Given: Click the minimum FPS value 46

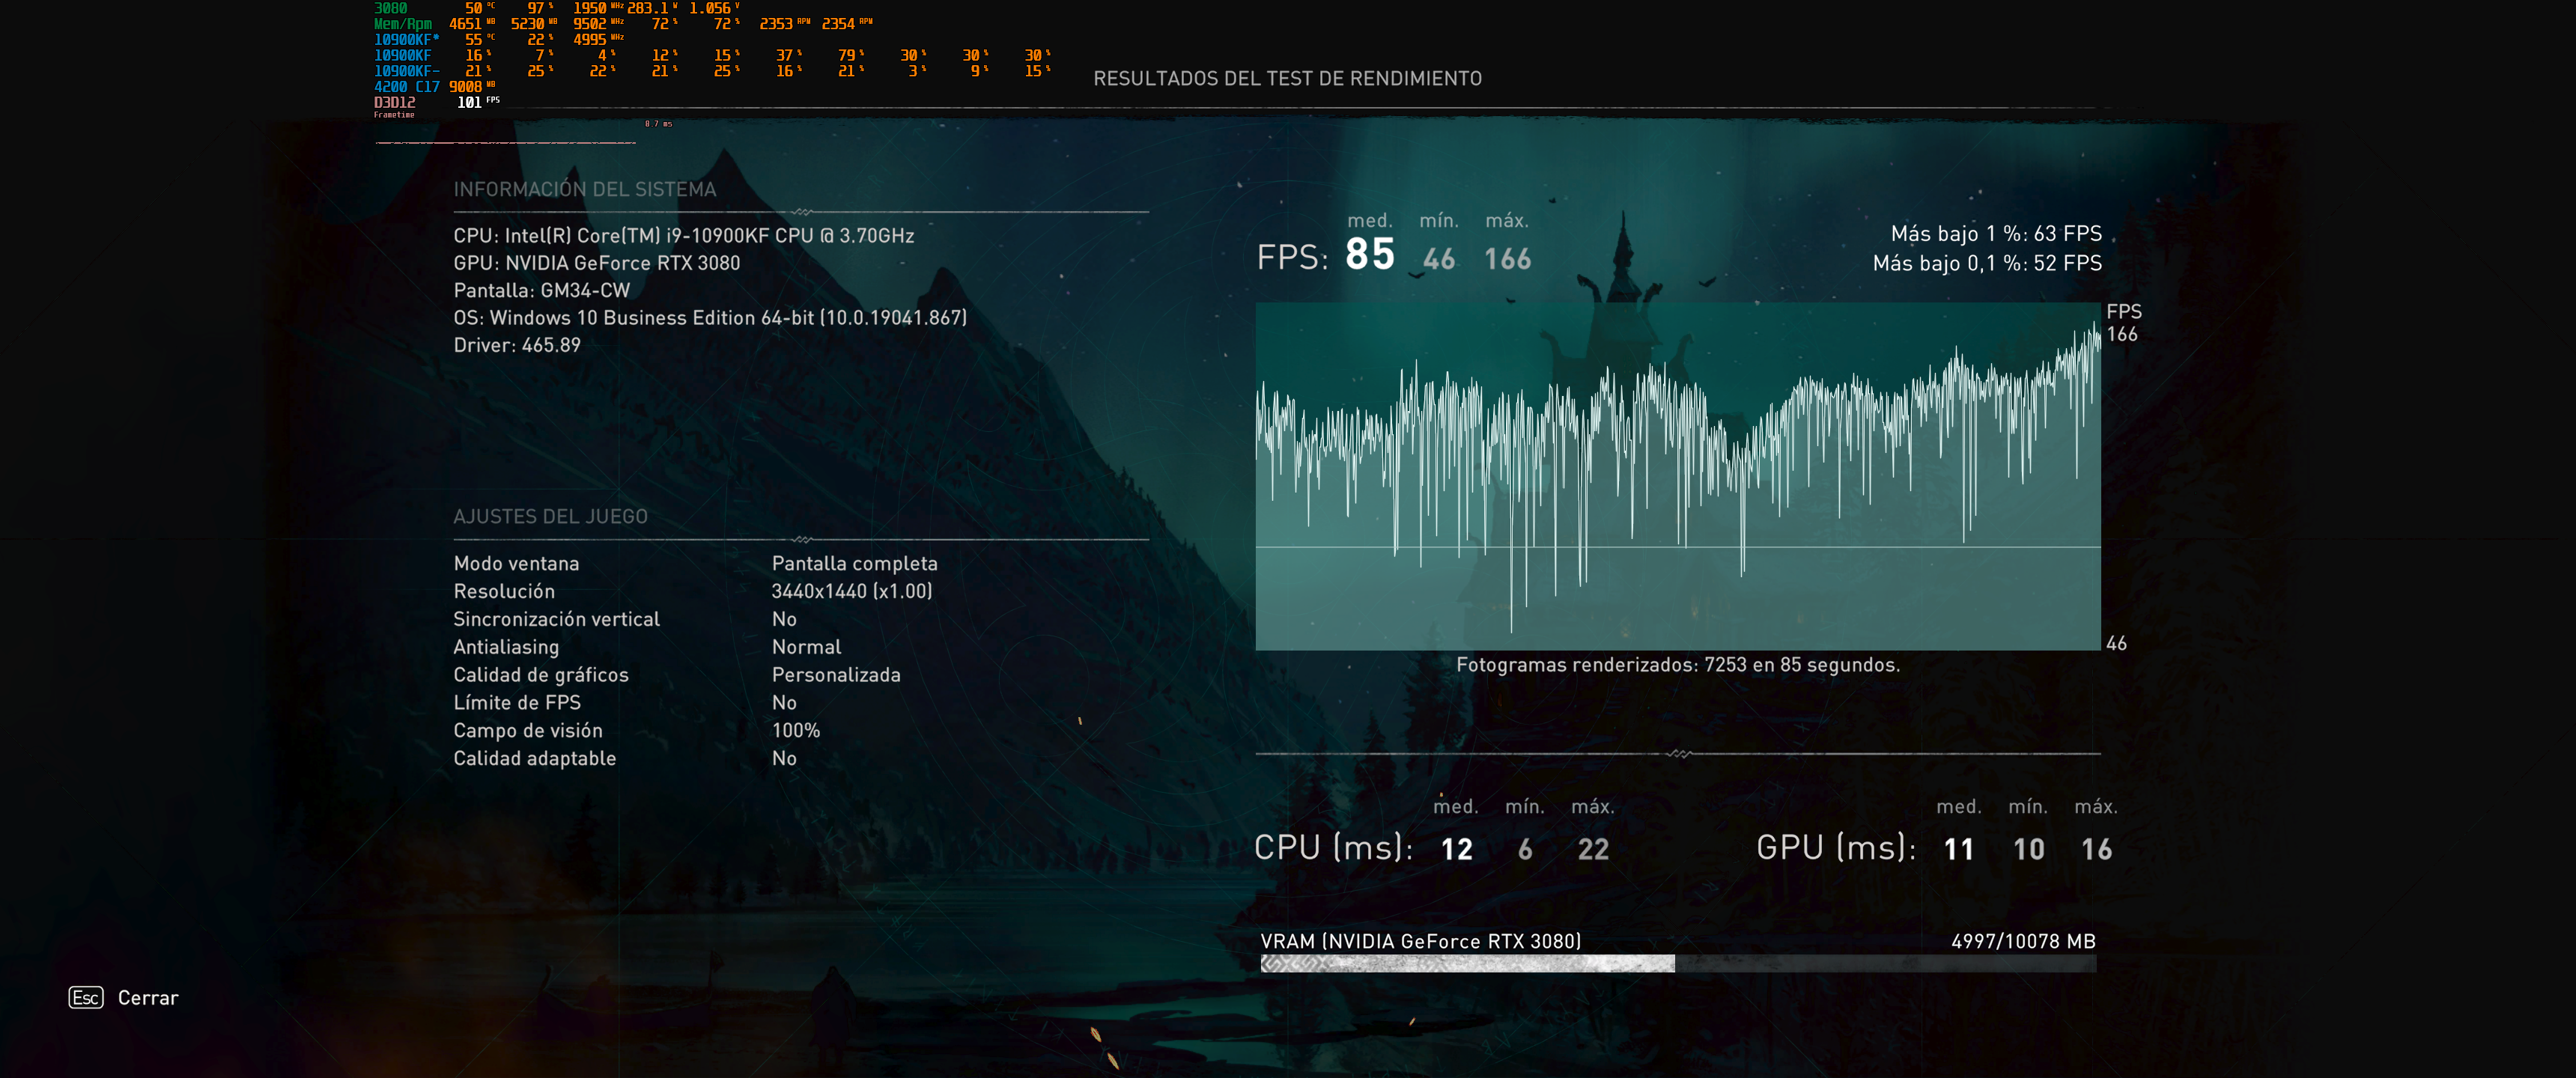Looking at the screenshot, I should 1438,259.
